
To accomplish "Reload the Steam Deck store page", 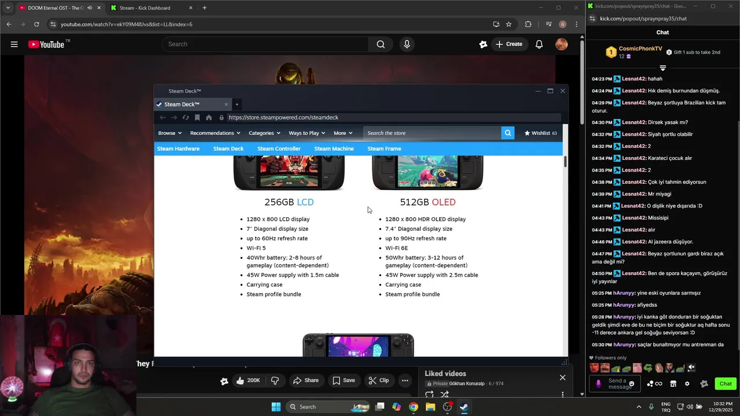I will click(186, 117).
